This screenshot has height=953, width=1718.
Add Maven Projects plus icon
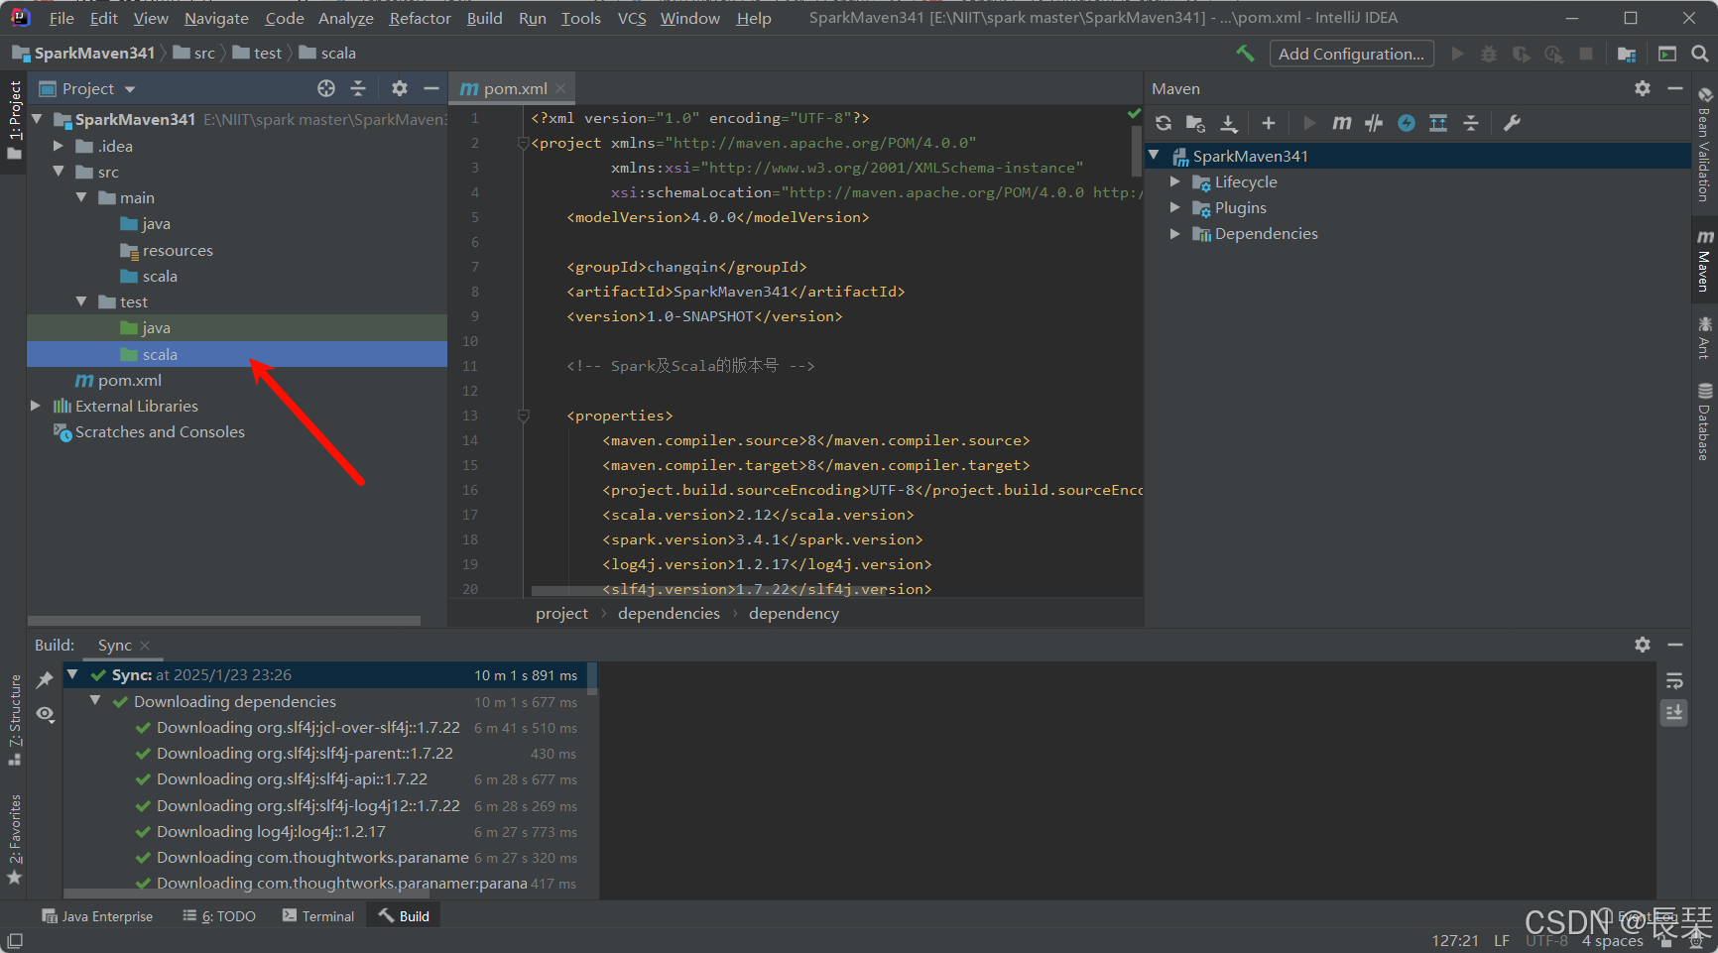(x=1269, y=123)
